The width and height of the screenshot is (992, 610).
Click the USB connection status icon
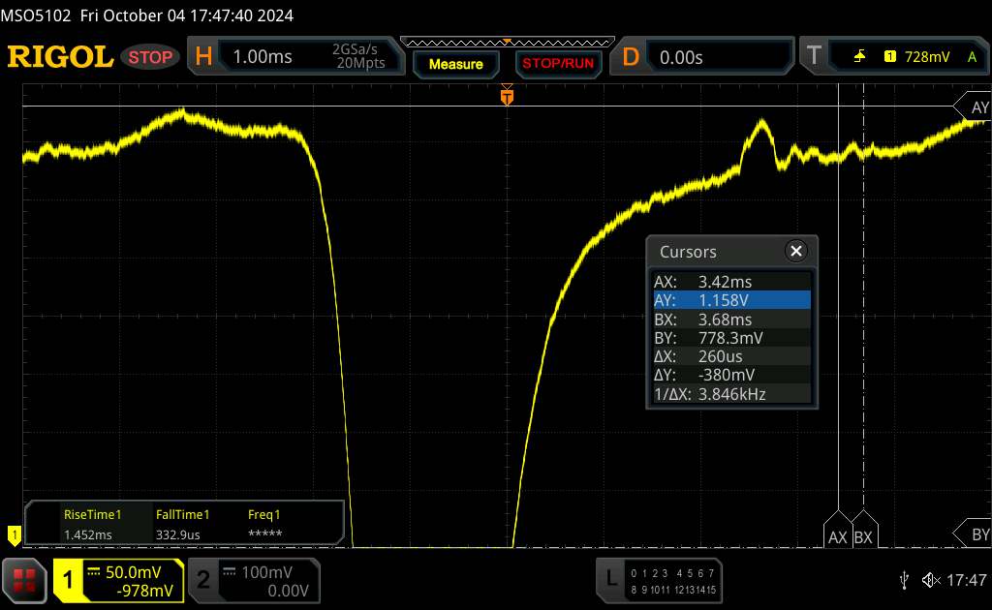(x=904, y=579)
